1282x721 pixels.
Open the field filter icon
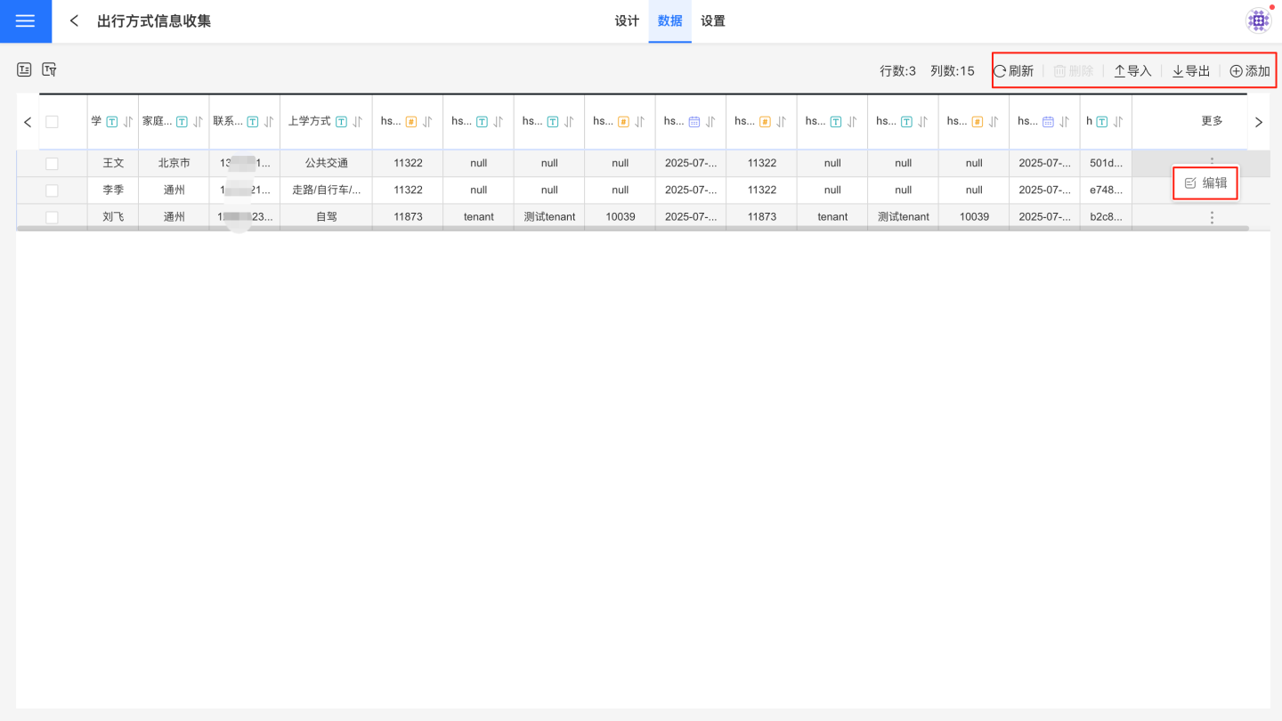(x=50, y=69)
